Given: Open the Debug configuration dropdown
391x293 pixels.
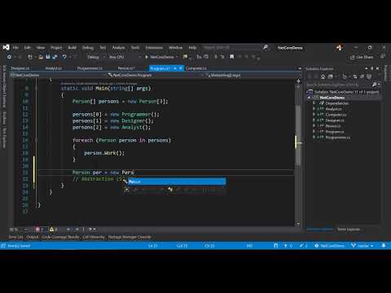Looking at the screenshot, I should click(96, 57).
